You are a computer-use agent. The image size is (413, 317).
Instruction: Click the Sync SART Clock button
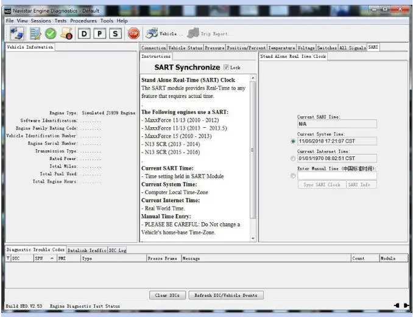(322, 185)
